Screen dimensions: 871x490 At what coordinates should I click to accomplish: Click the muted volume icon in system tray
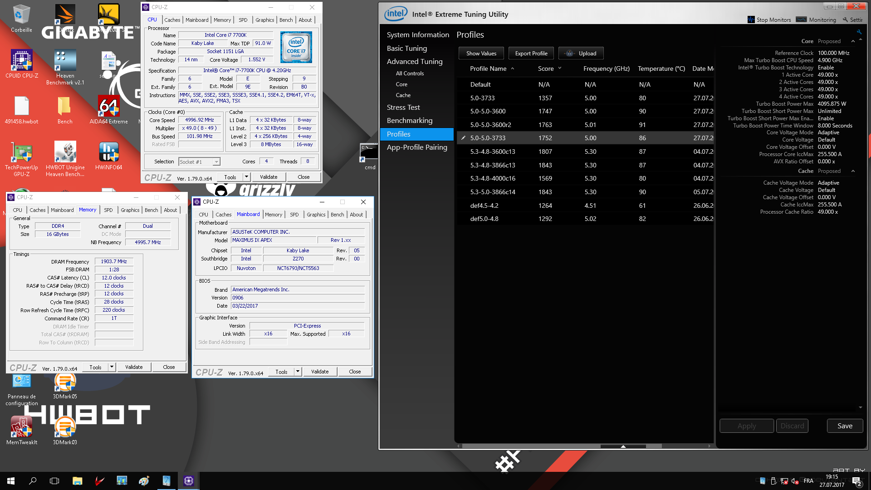[795, 481]
